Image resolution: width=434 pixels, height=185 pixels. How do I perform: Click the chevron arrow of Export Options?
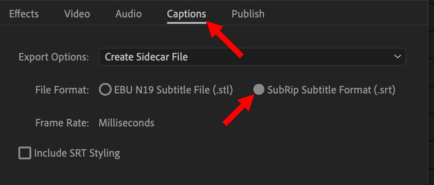tap(397, 57)
